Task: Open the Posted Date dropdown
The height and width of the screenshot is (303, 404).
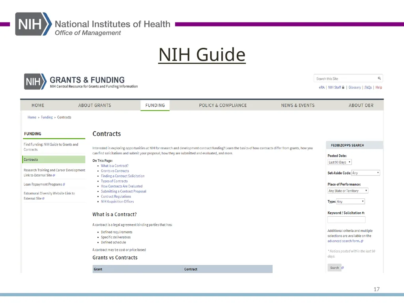Action: [x=340, y=162]
